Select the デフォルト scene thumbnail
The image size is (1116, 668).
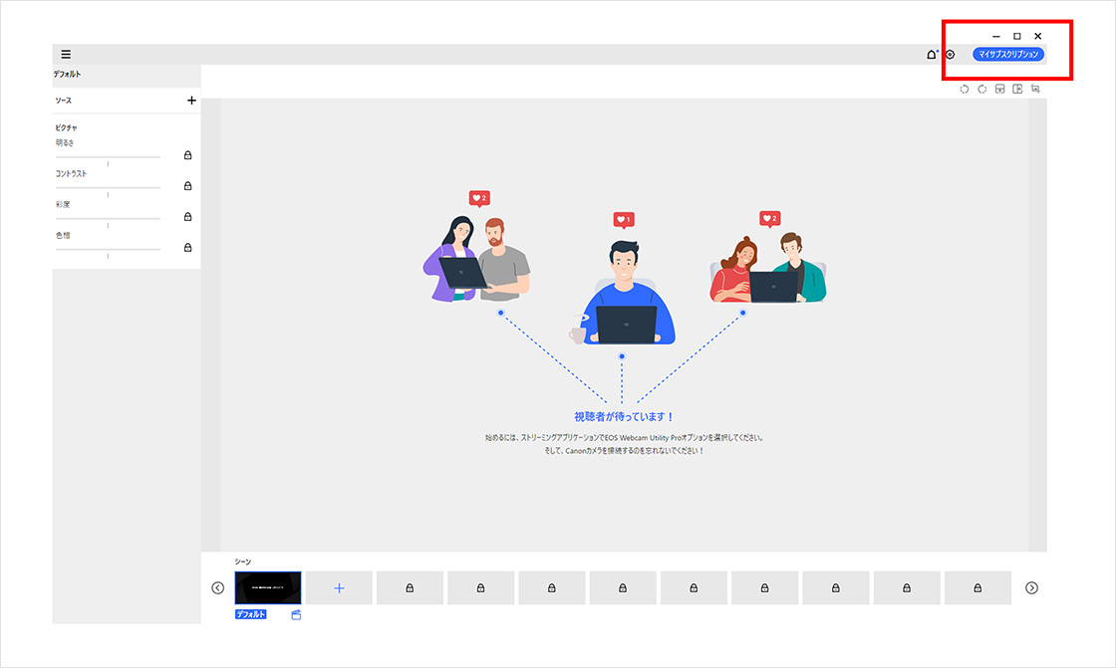[268, 588]
